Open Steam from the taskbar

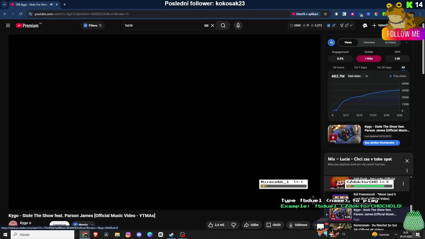click(x=171, y=235)
